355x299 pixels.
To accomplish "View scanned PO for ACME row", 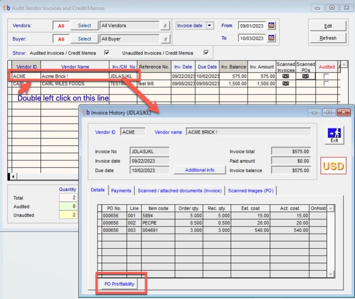I will pos(305,76).
